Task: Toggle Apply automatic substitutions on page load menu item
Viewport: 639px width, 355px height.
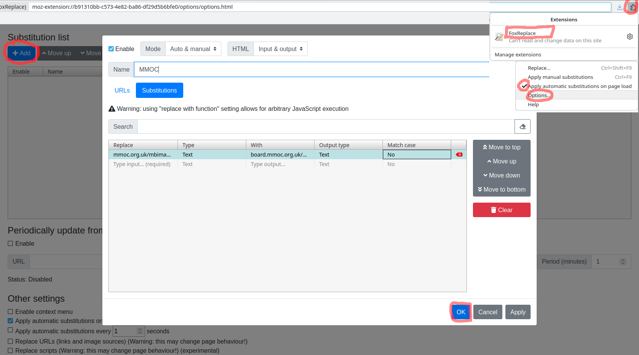Action: 577,86
